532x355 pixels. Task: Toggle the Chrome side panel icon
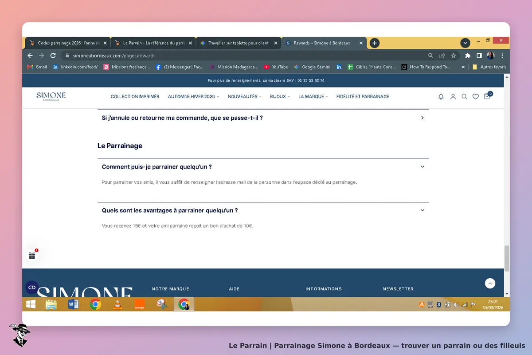(479, 56)
